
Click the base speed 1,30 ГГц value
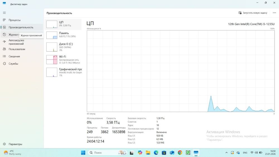[160, 118]
